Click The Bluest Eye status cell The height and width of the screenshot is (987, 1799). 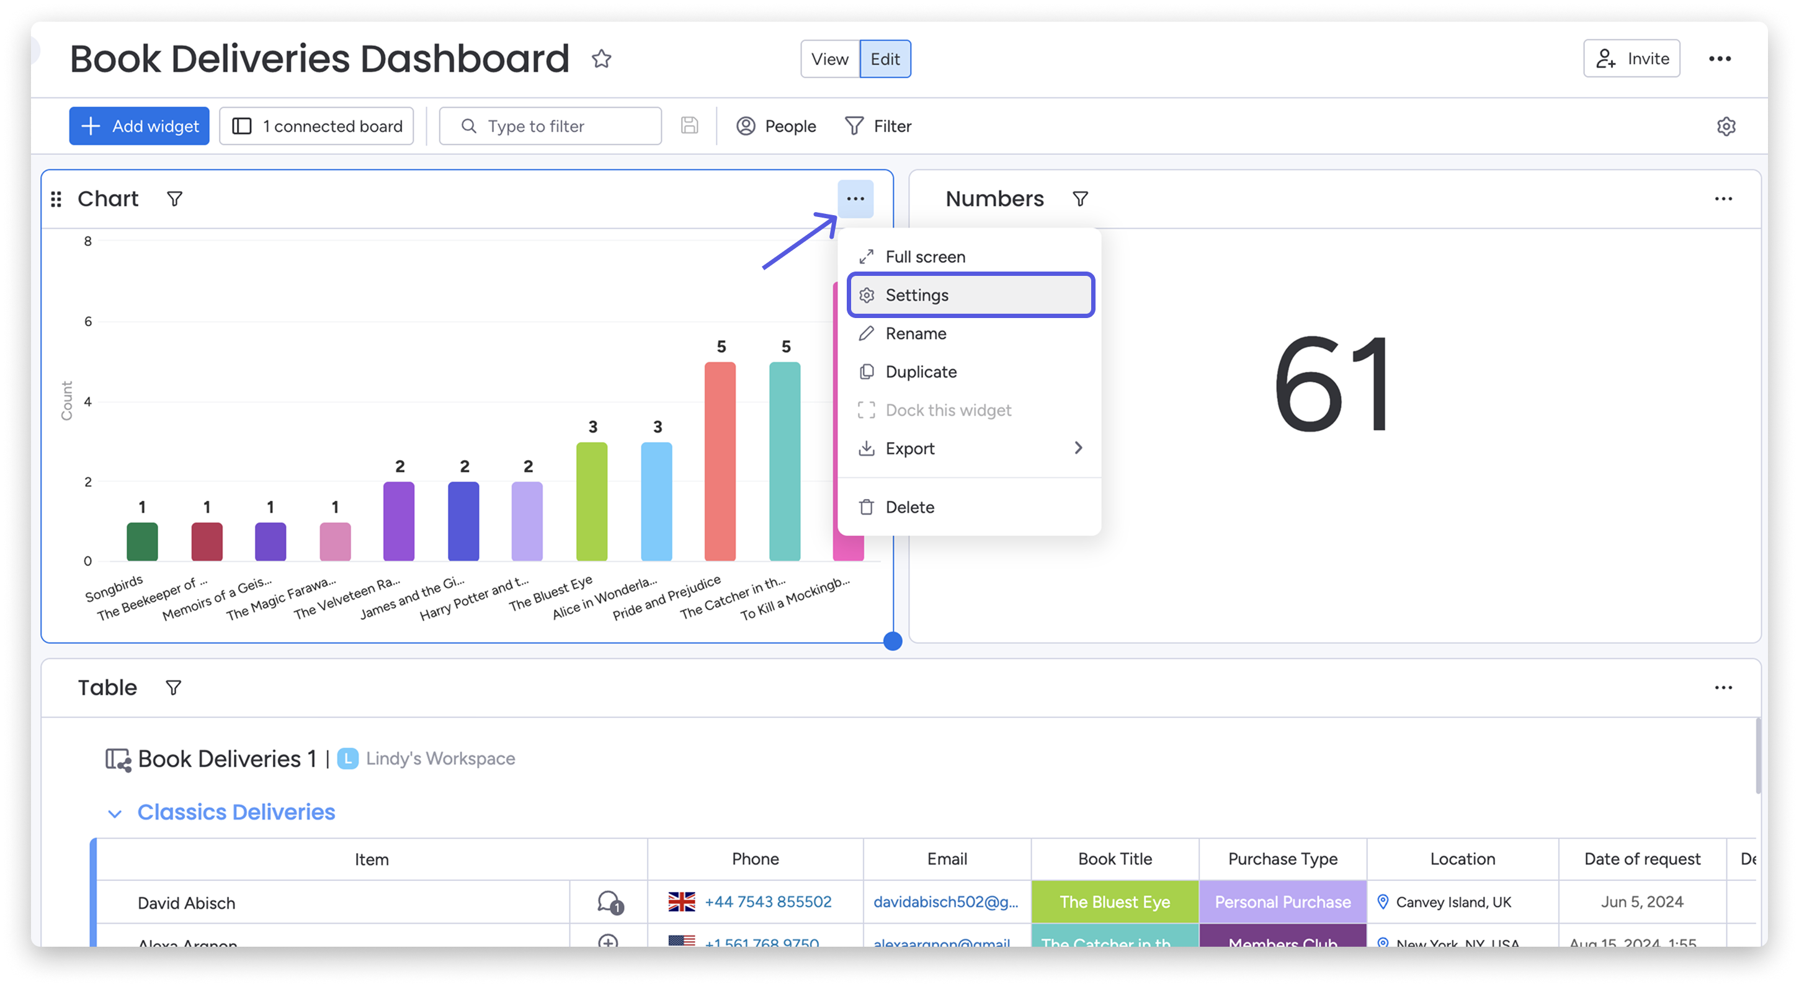tap(1115, 902)
